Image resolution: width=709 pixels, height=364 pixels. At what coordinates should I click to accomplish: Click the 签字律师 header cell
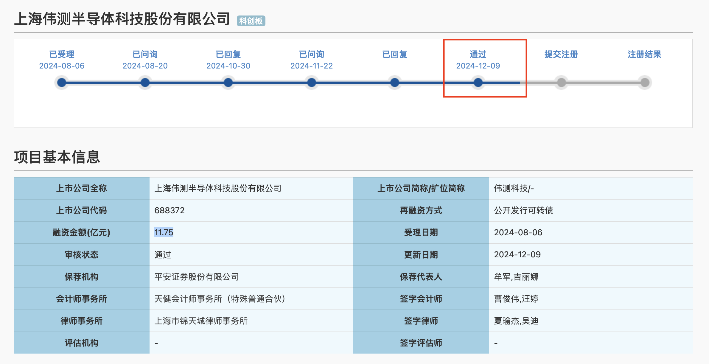(421, 321)
